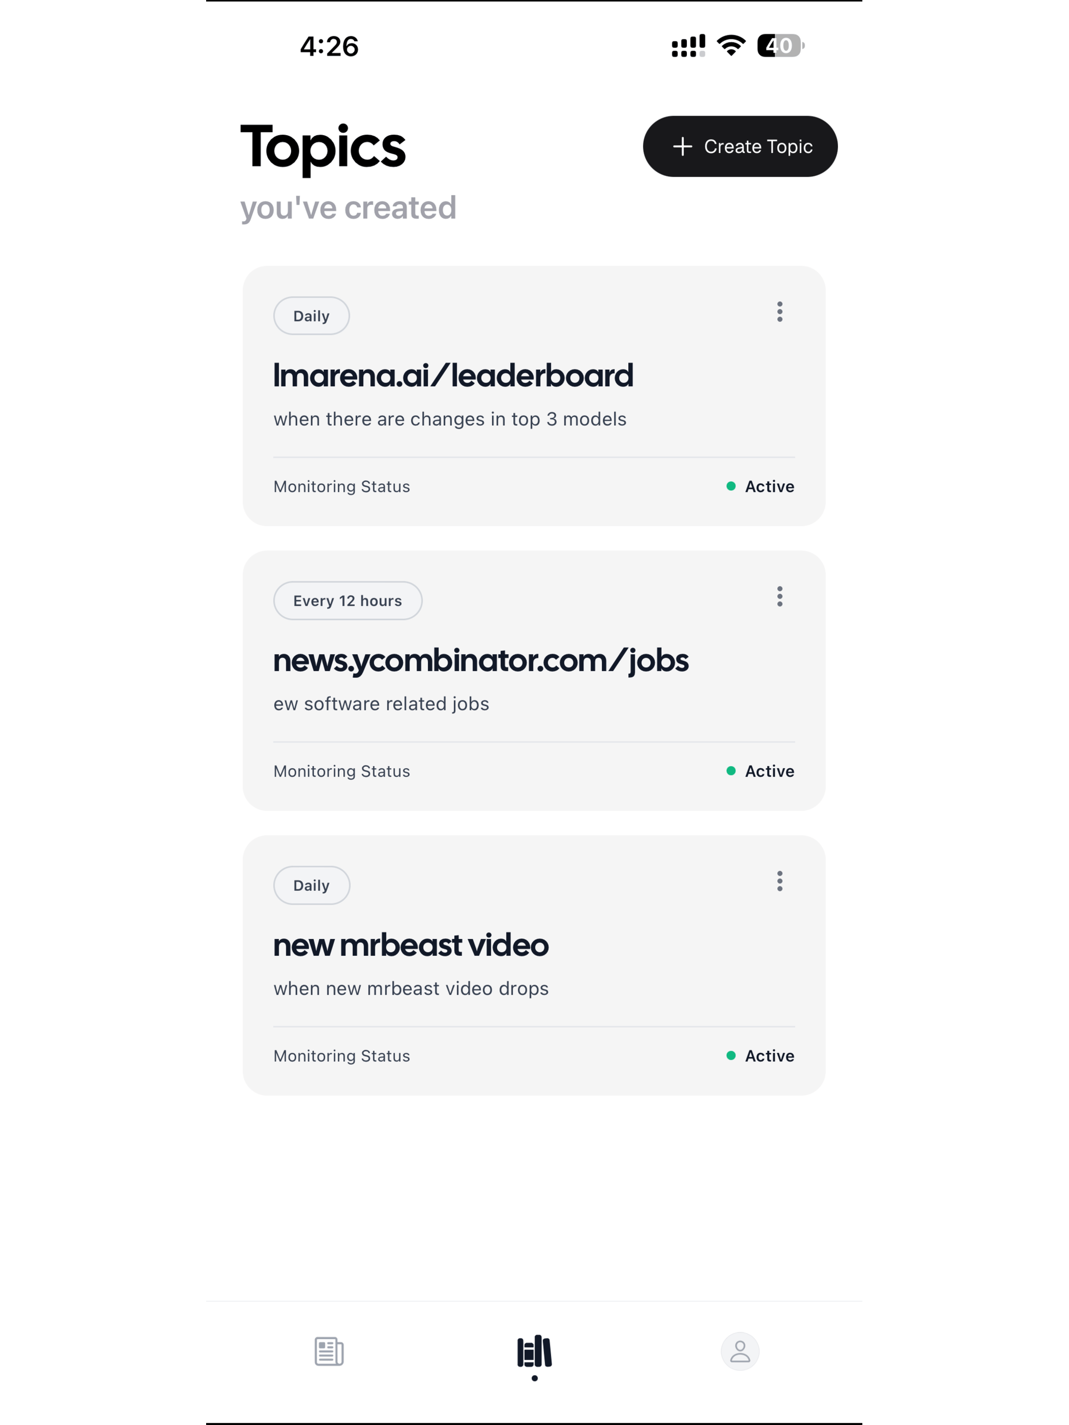Viewport: 1069px width, 1425px height.
Task: Tap the battery indicator in status bar
Action: [x=778, y=46]
